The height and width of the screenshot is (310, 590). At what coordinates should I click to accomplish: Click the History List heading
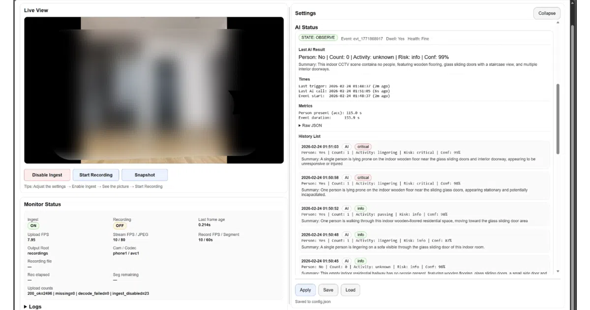point(309,136)
